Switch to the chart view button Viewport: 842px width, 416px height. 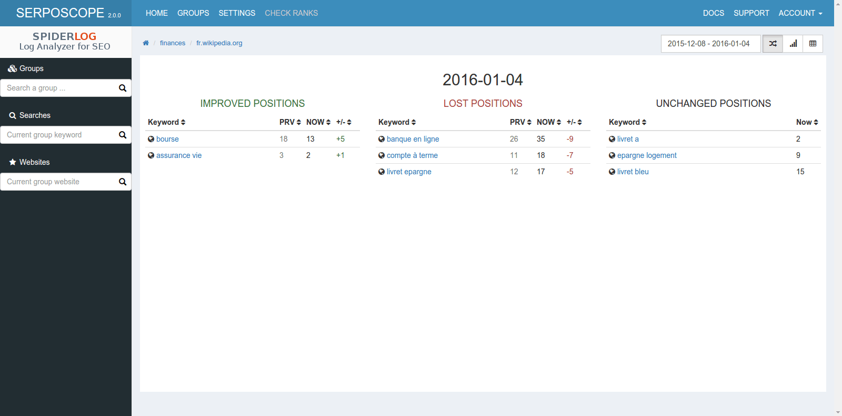793,44
